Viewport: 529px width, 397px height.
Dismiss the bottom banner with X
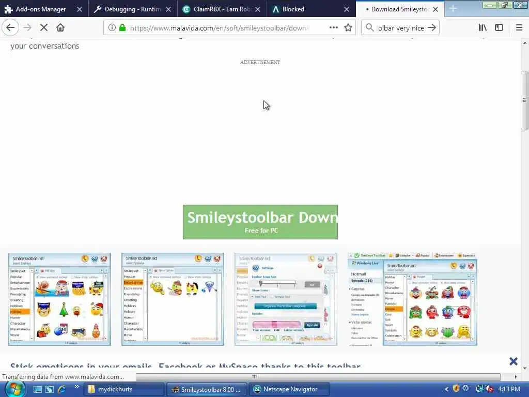coord(514,361)
